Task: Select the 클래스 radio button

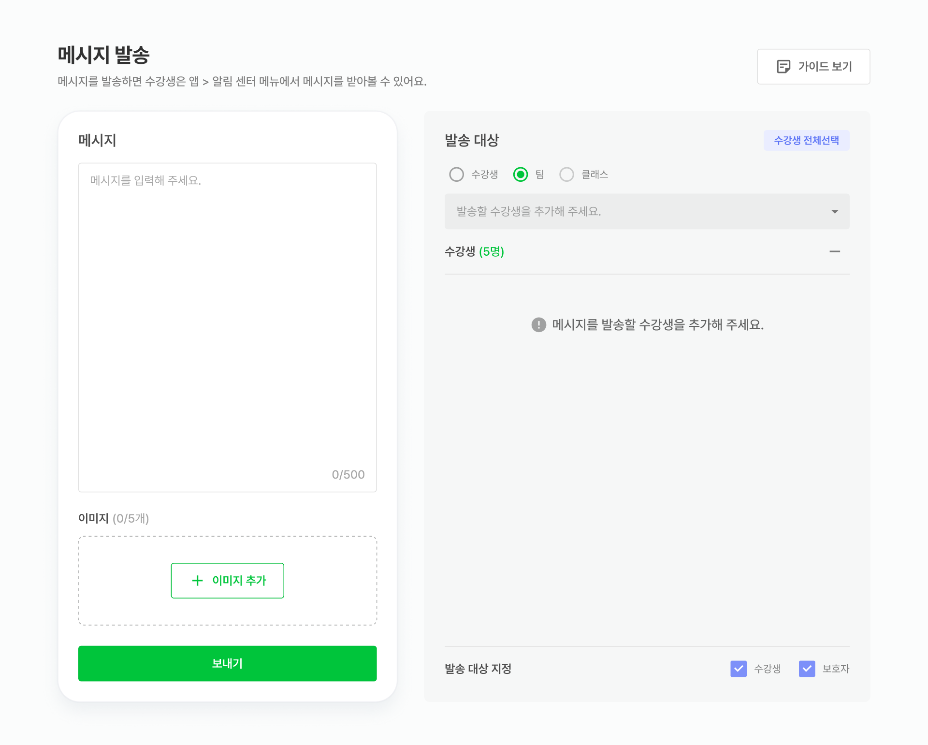Action: 566,175
